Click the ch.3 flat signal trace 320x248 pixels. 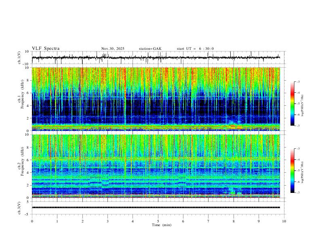156,207
